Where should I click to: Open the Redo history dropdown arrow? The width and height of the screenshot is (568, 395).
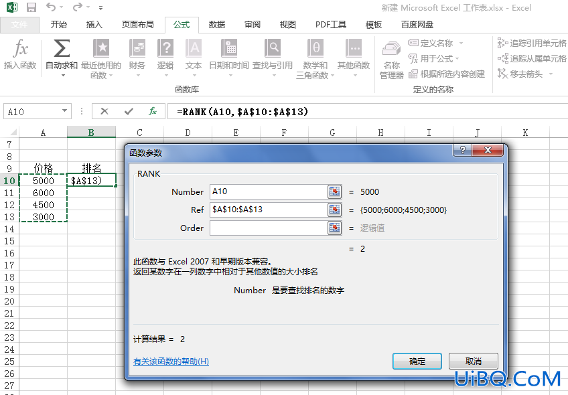coord(87,7)
